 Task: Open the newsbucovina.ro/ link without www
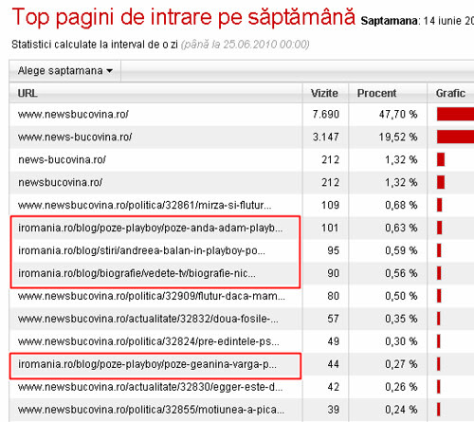[60, 182]
